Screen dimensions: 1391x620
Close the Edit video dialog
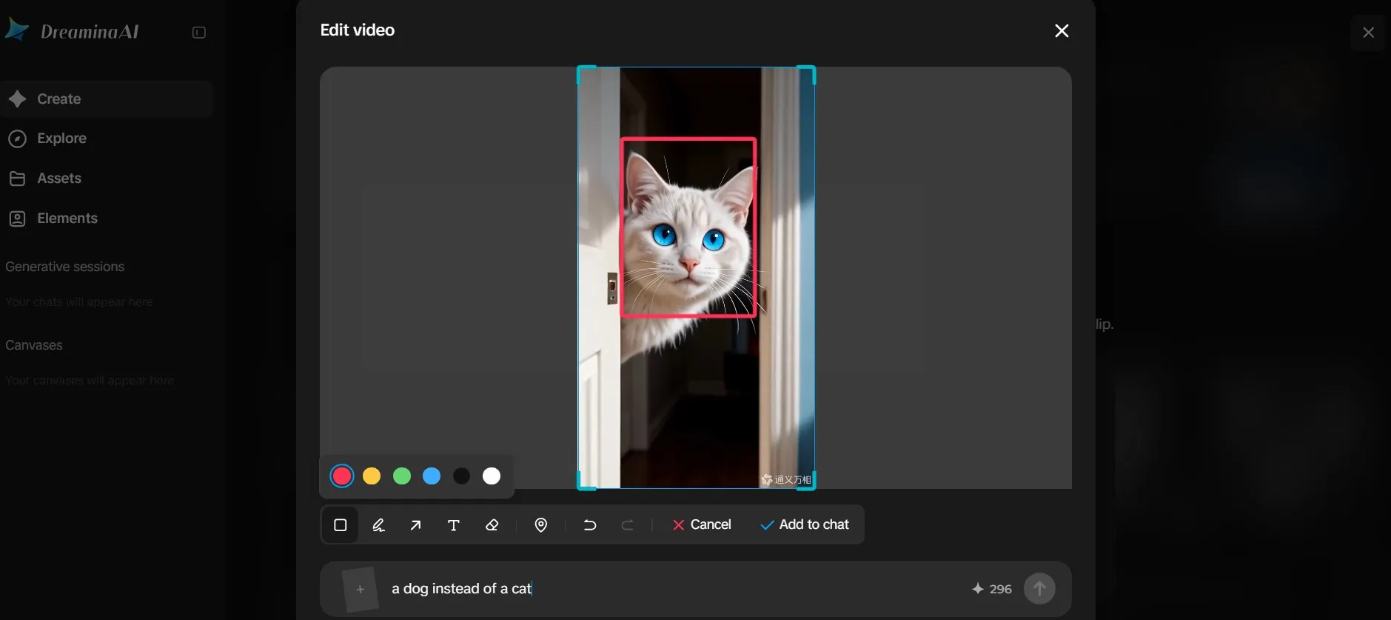pyautogui.click(x=1062, y=30)
